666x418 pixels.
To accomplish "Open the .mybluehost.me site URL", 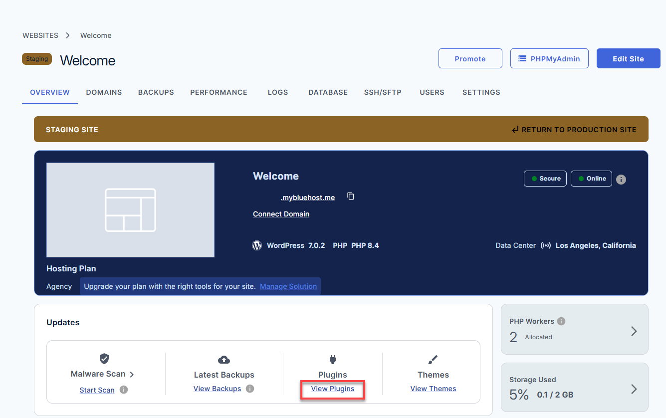I will pos(308,198).
